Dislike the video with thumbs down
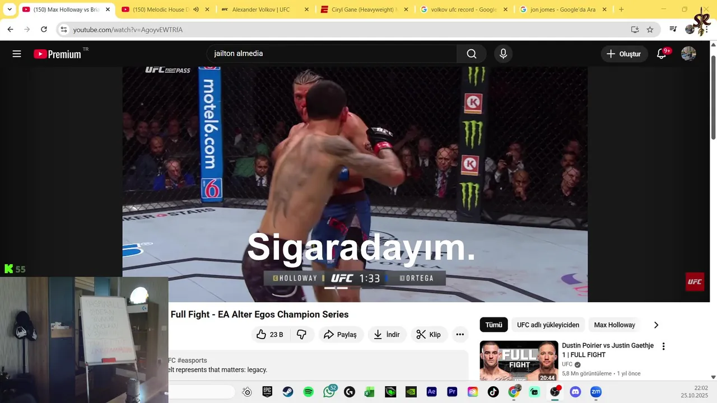This screenshot has width=717, height=403. click(301, 335)
